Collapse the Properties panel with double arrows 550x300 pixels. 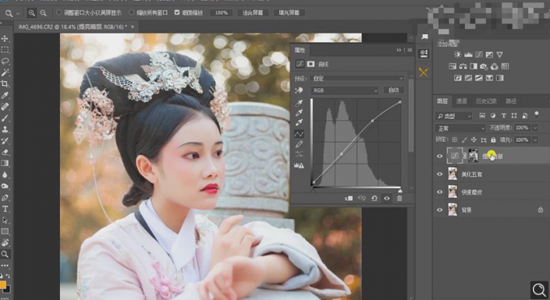[x=399, y=50]
